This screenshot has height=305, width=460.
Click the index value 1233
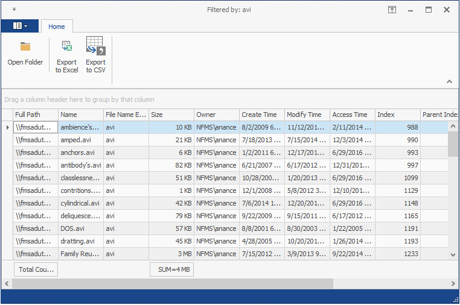[397, 254]
